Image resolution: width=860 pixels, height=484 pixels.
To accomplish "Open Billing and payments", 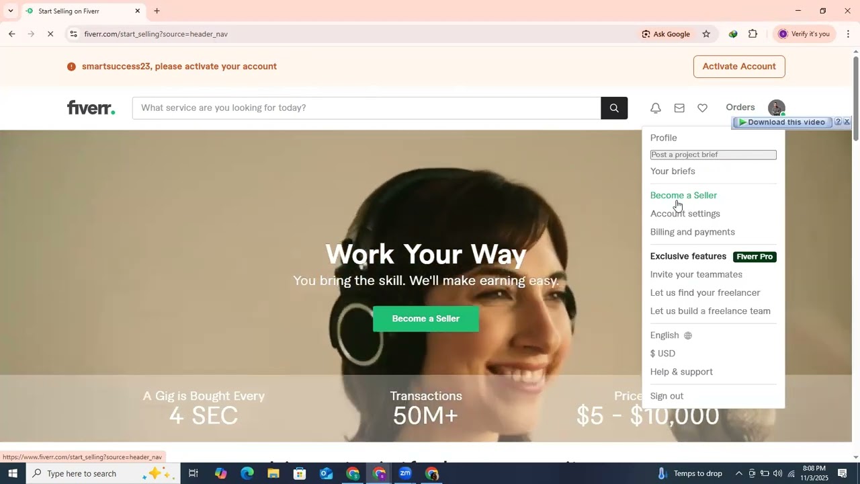I will pyautogui.click(x=692, y=232).
